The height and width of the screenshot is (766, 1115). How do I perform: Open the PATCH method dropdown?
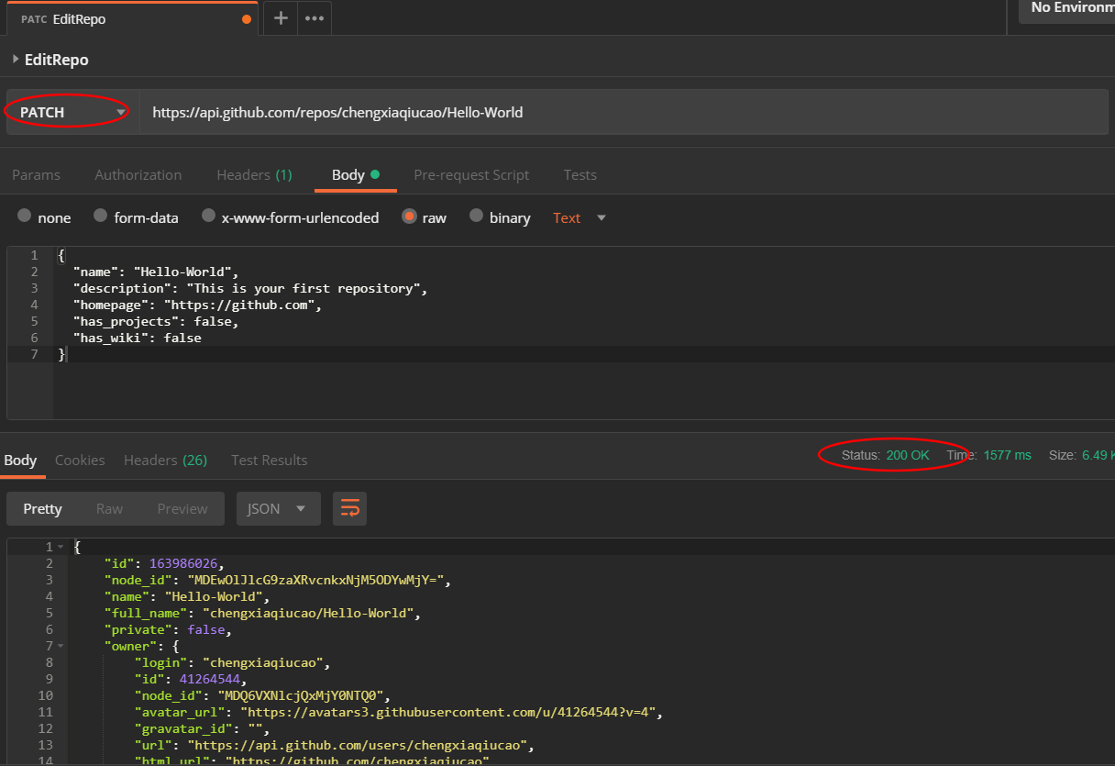(72, 113)
